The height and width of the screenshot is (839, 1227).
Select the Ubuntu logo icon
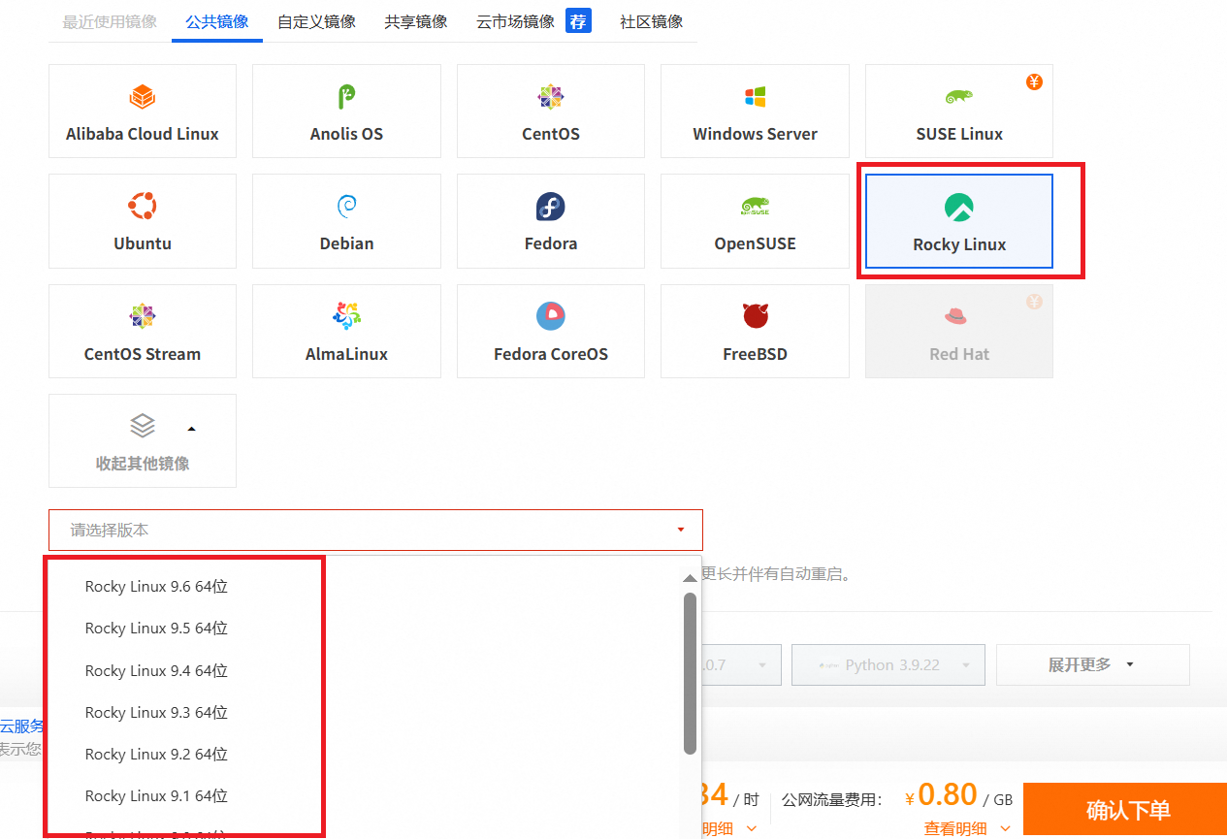[143, 206]
